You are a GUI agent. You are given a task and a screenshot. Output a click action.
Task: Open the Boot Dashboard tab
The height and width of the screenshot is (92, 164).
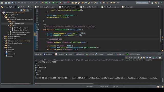(133, 54)
